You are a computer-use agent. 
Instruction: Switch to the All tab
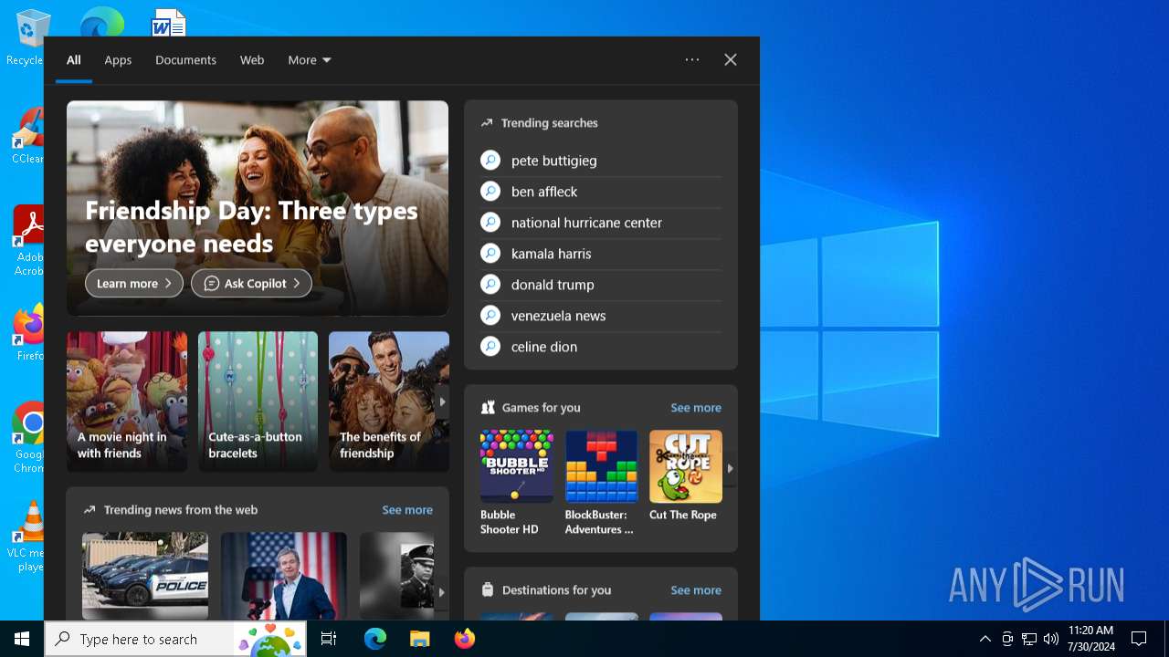[74, 60]
